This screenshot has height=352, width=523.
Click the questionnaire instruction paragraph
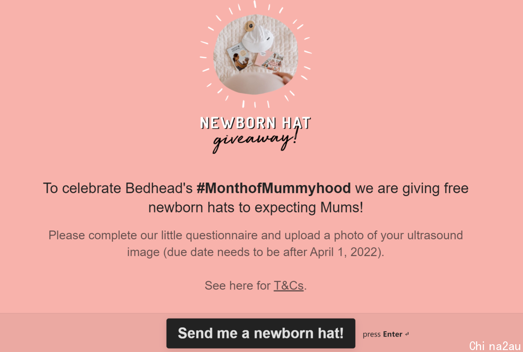[x=256, y=244]
